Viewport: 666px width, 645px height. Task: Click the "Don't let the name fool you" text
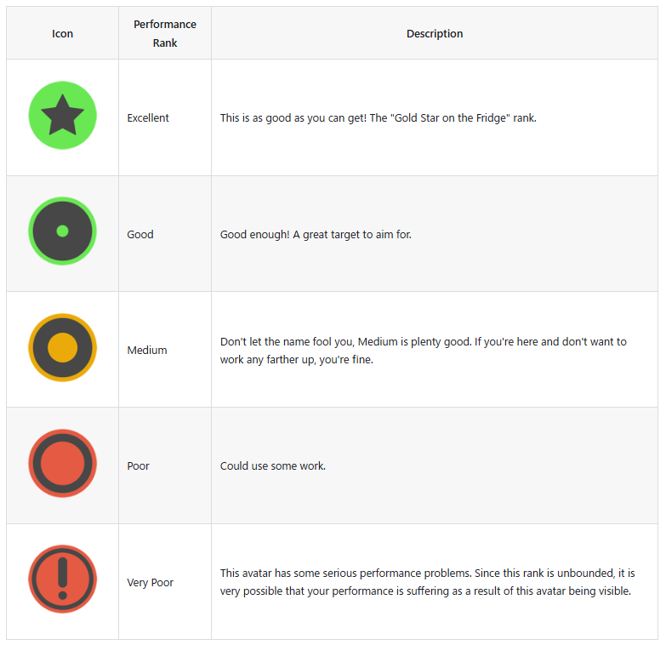tap(423, 351)
